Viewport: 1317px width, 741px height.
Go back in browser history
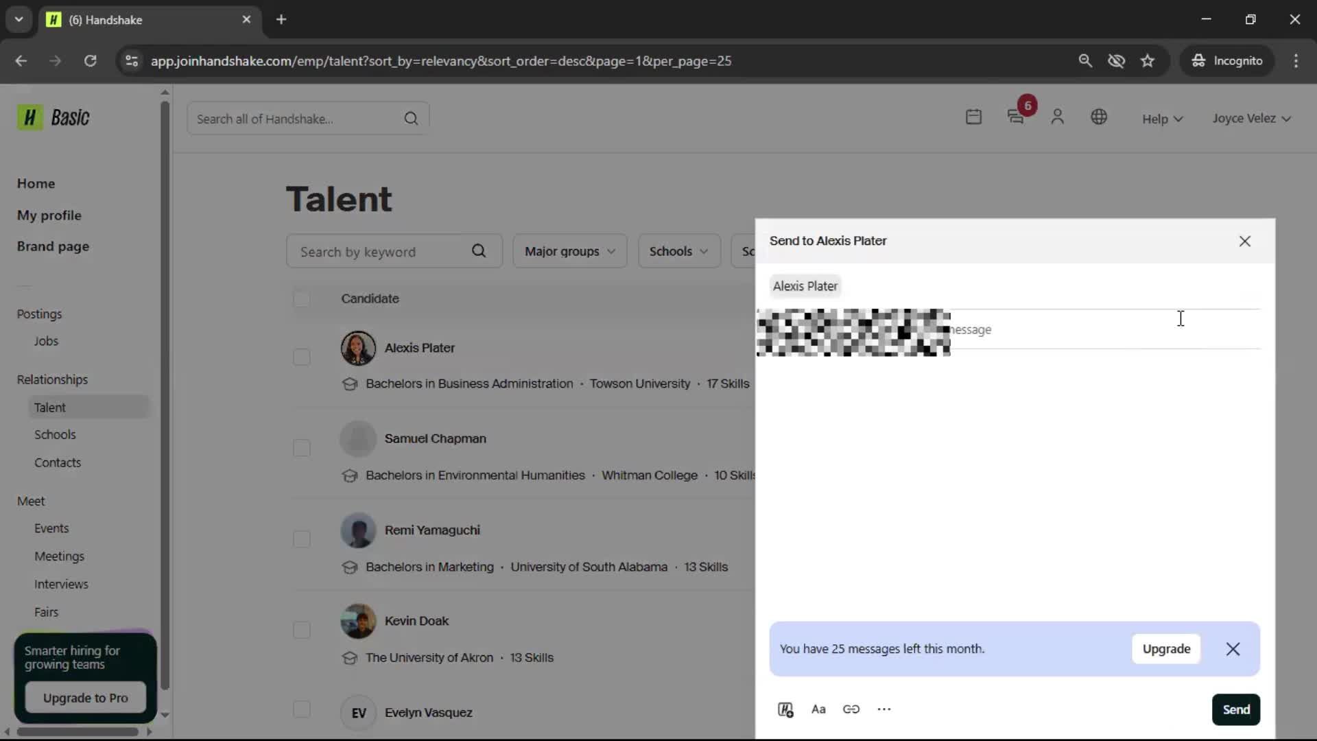pos(21,60)
